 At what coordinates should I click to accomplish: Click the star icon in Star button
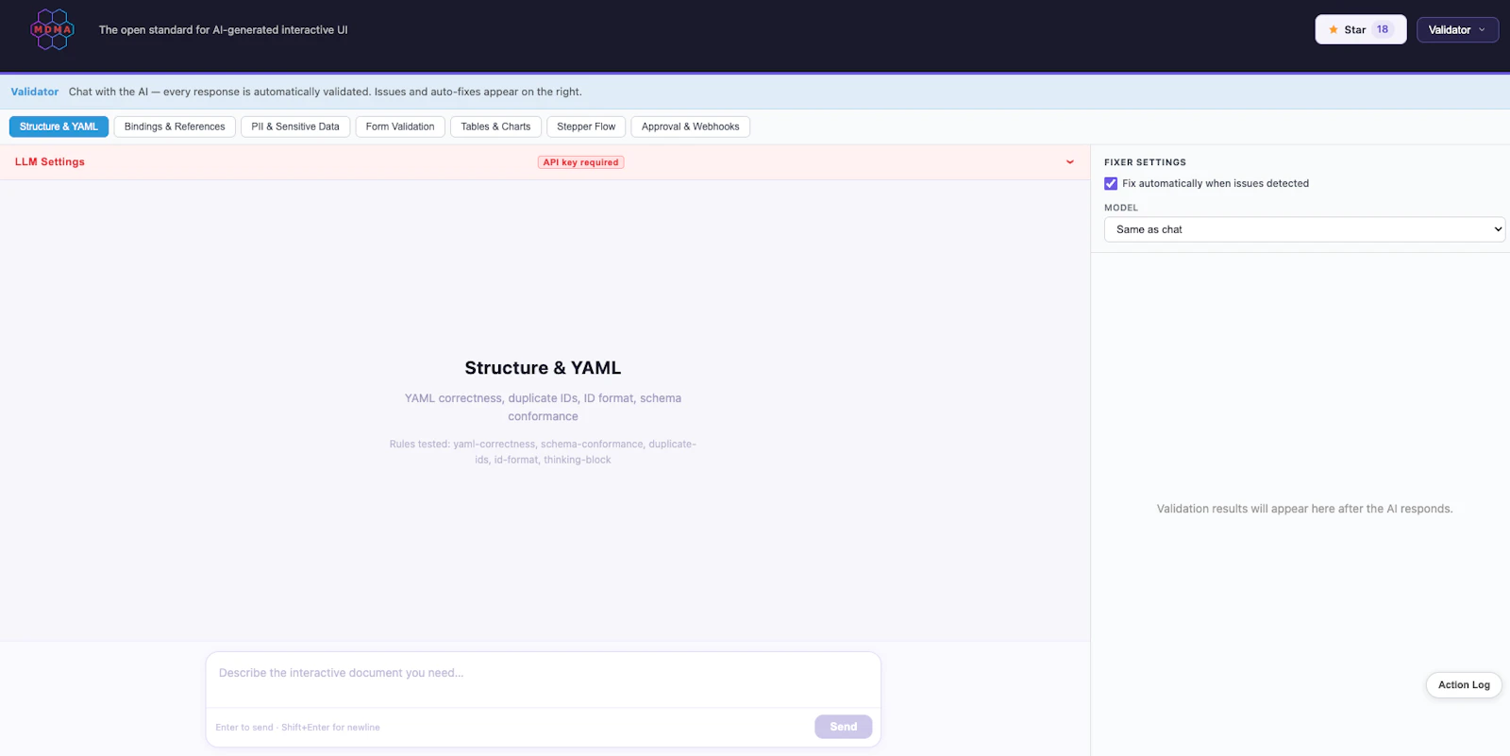[1334, 30]
